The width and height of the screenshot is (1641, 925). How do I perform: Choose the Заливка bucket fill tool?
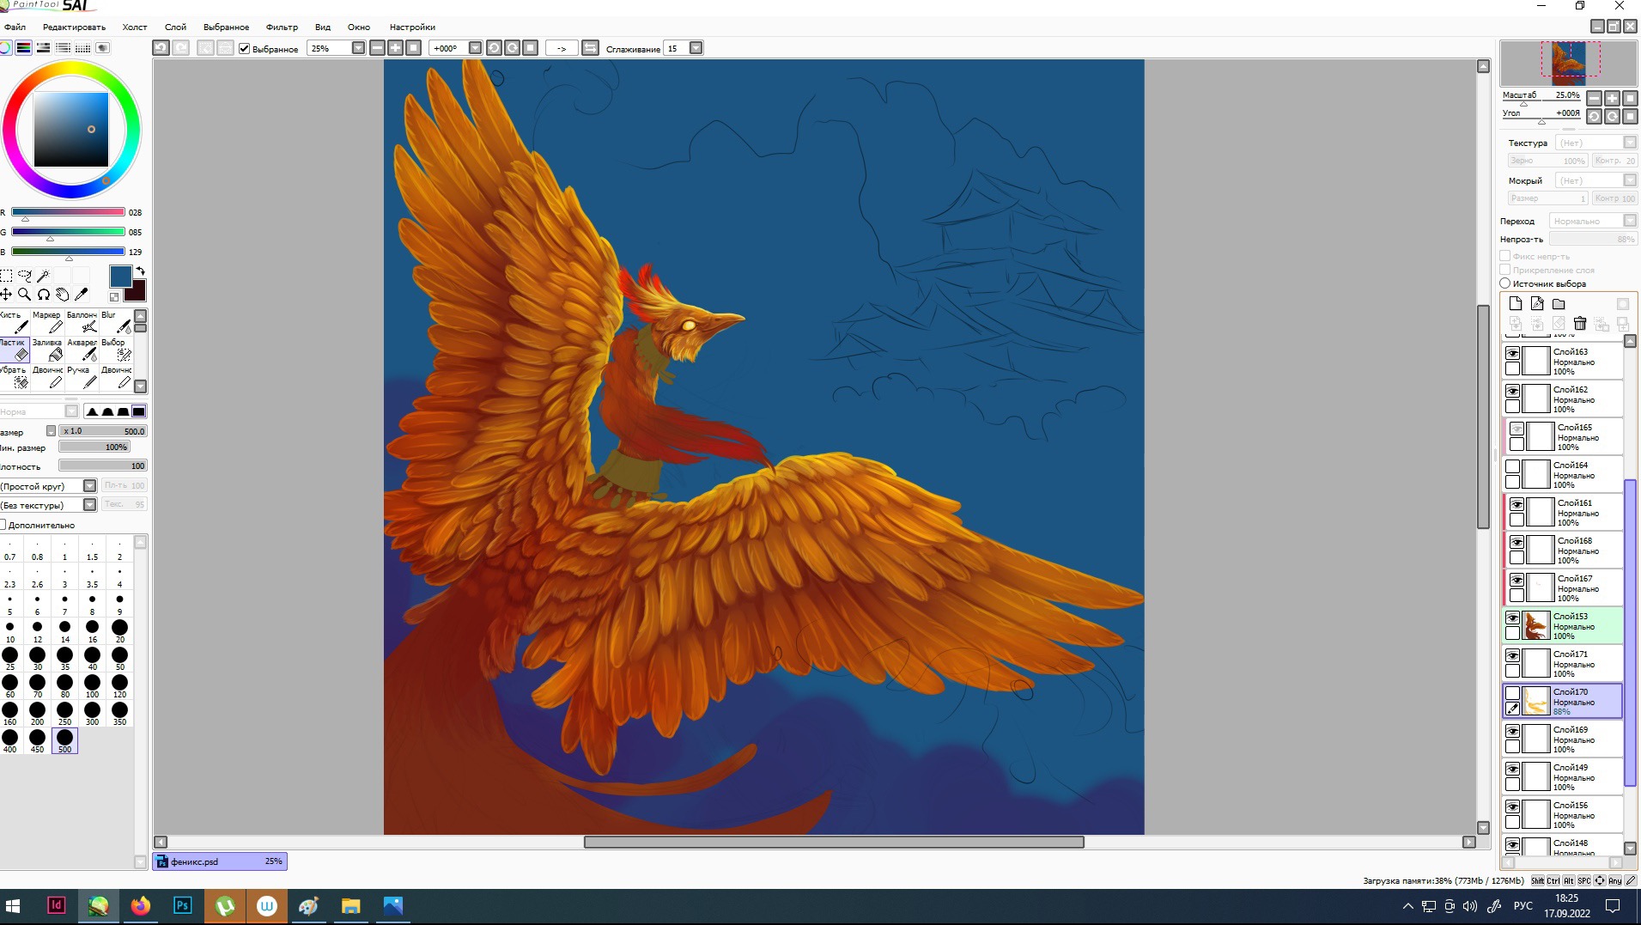(48, 350)
